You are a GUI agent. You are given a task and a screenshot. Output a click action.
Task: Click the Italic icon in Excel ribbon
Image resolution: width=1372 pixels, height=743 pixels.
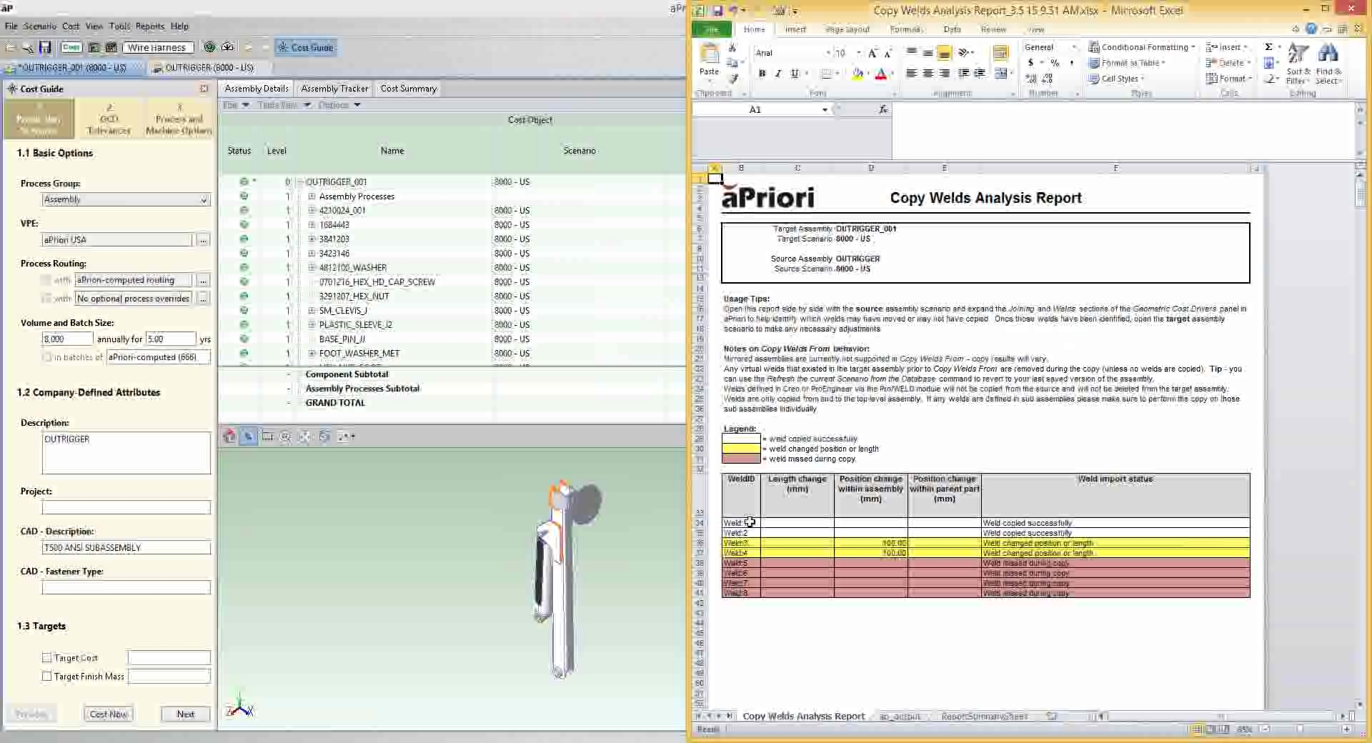(x=778, y=74)
